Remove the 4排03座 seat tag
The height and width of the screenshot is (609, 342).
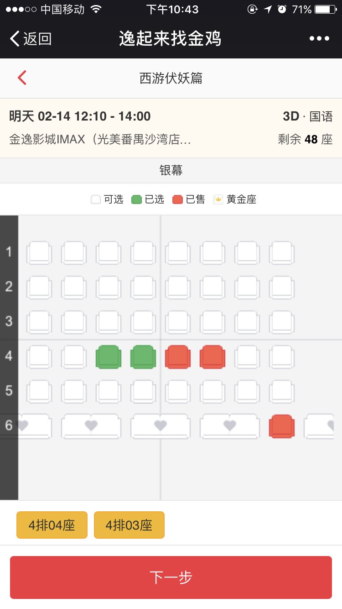tap(129, 525)
